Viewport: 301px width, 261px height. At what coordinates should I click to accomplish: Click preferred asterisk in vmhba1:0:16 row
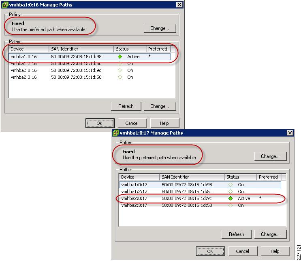tap(150, 56)
